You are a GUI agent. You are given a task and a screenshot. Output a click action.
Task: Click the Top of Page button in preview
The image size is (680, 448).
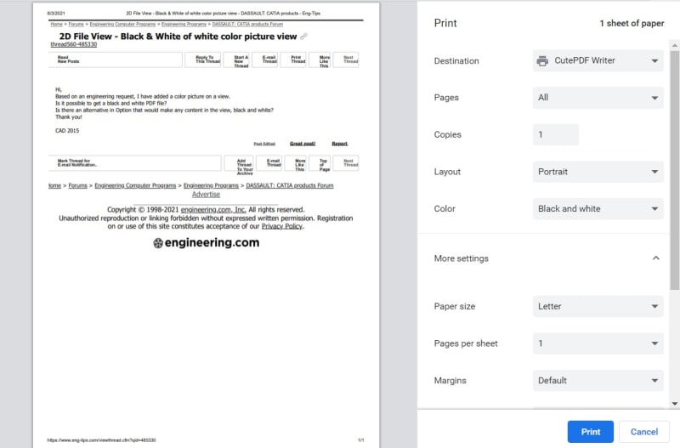(320, 163)
